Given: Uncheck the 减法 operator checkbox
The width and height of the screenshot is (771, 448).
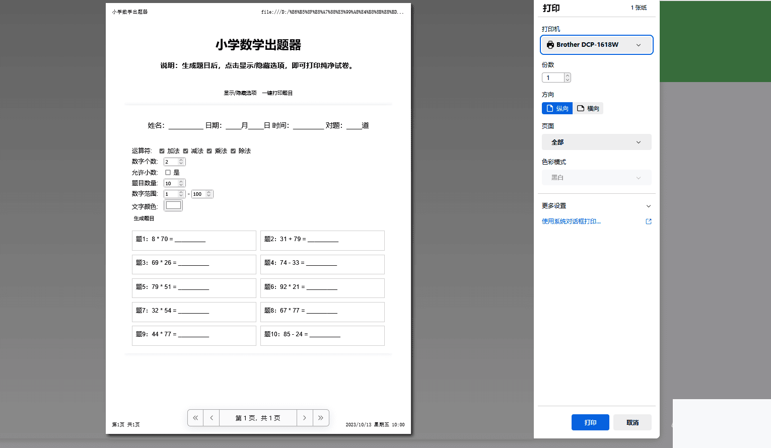Looking at the screenshot, I should point(185,151).
